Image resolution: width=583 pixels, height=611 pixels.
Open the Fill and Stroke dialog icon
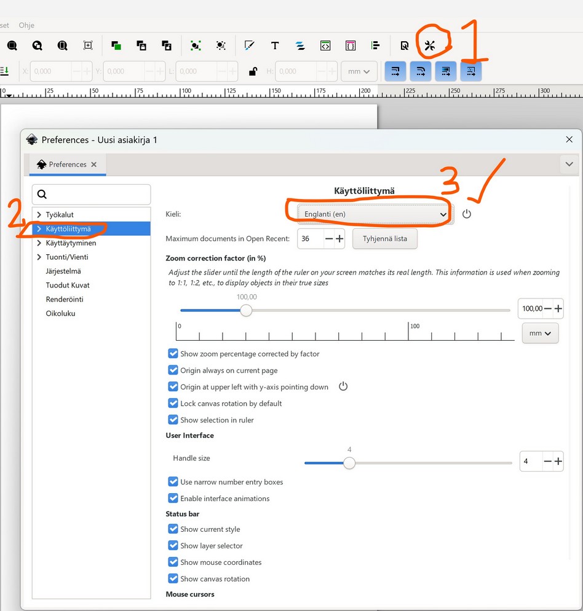[x=249, y=45]
